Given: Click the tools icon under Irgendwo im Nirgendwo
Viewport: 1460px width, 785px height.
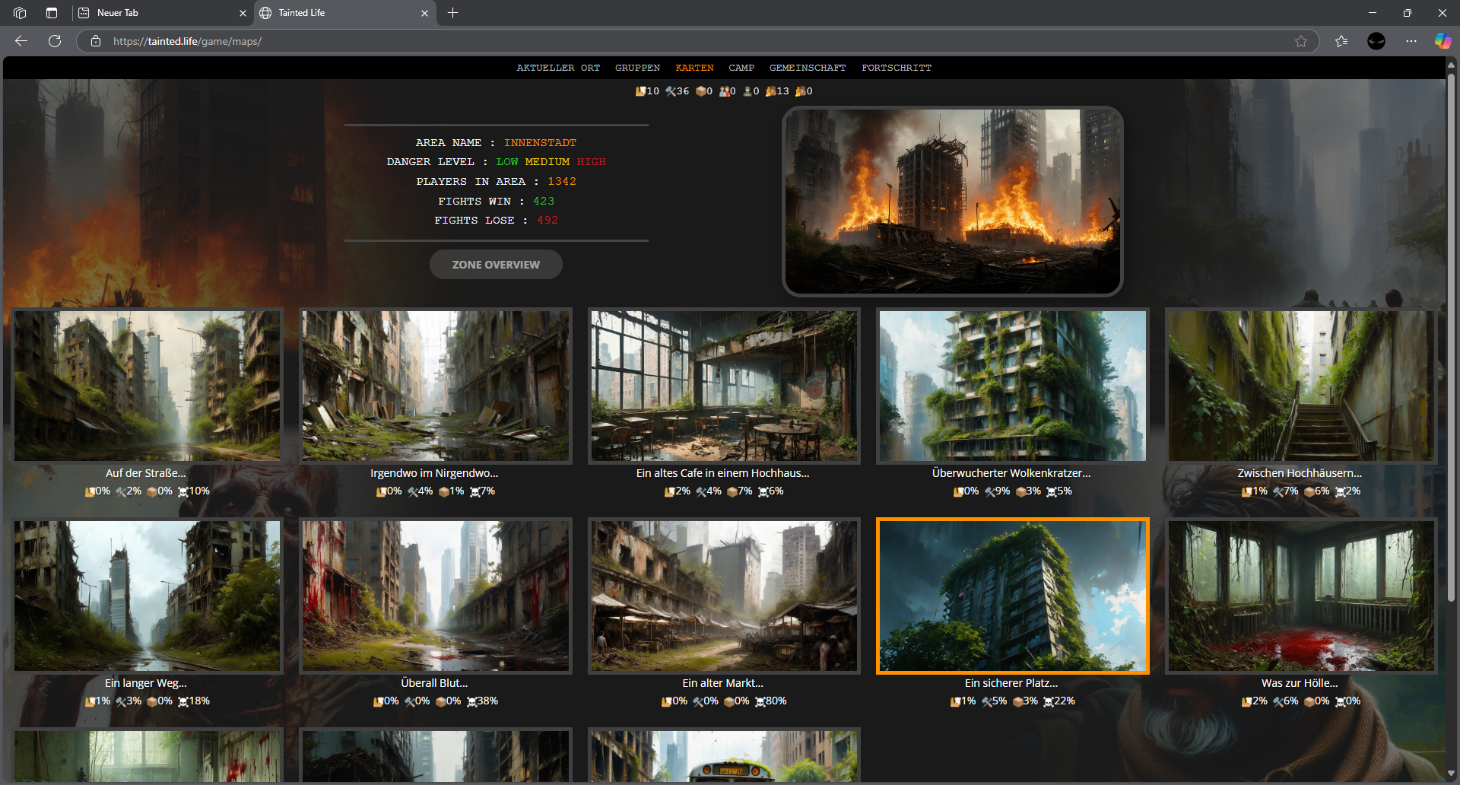Looking at the screenshot, I should [x=412, y=491].
